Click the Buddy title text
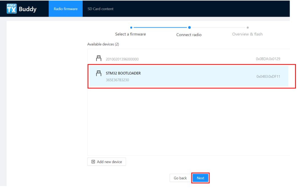 28,9
